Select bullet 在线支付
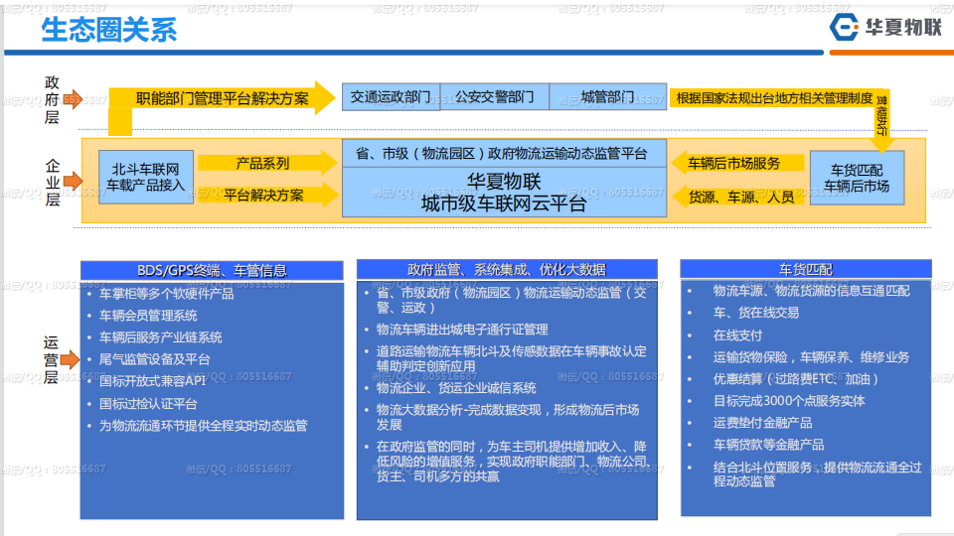 [x=737, y=335]
